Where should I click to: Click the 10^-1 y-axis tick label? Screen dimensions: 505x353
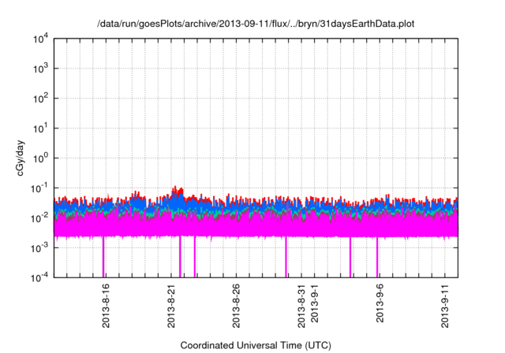point(39,188)
